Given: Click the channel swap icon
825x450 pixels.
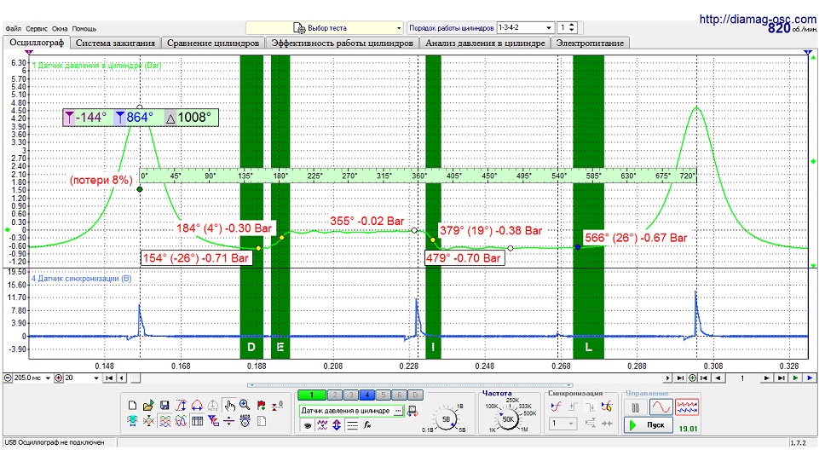Looking at the screenshot, I should [x=412, y=411].
